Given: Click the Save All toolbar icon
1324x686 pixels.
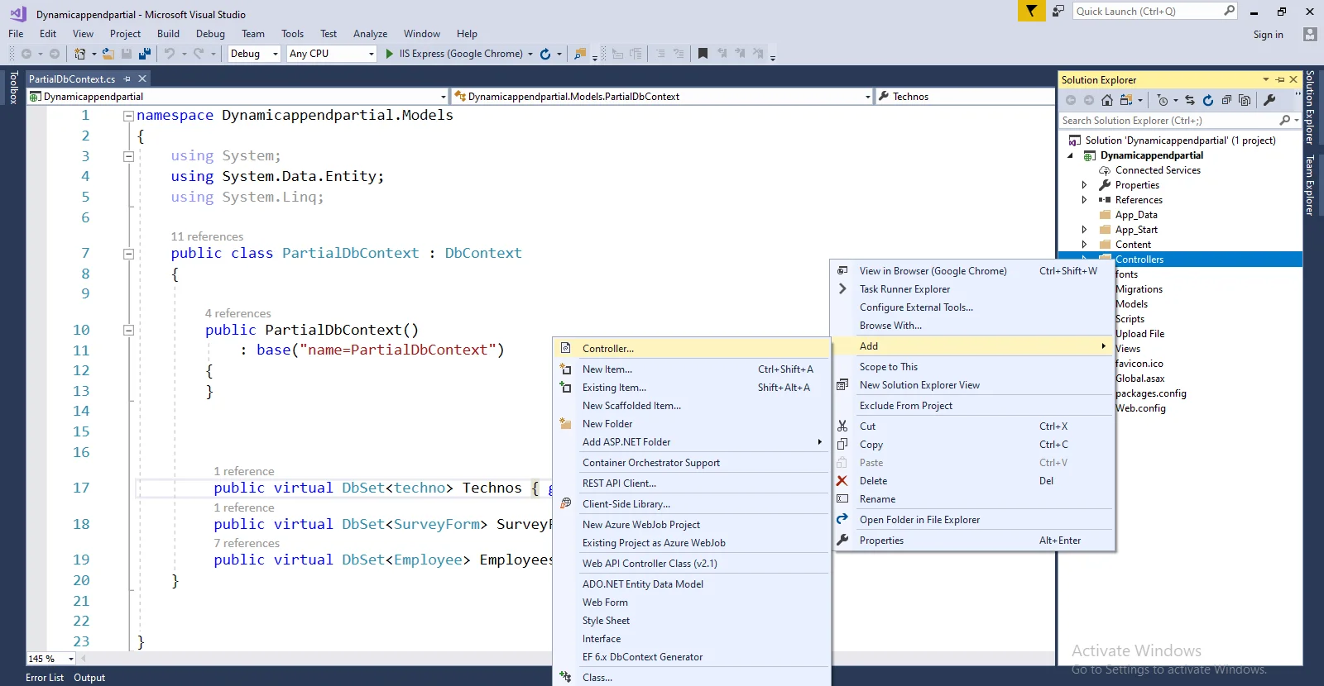Looking at the screenshot, I should point(145,54).
